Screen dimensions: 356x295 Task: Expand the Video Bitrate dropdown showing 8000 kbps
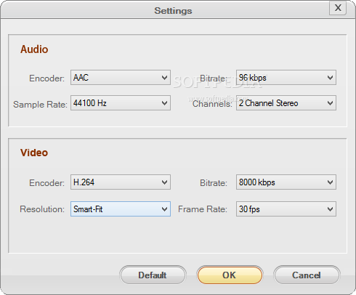(x=286, y=182)
